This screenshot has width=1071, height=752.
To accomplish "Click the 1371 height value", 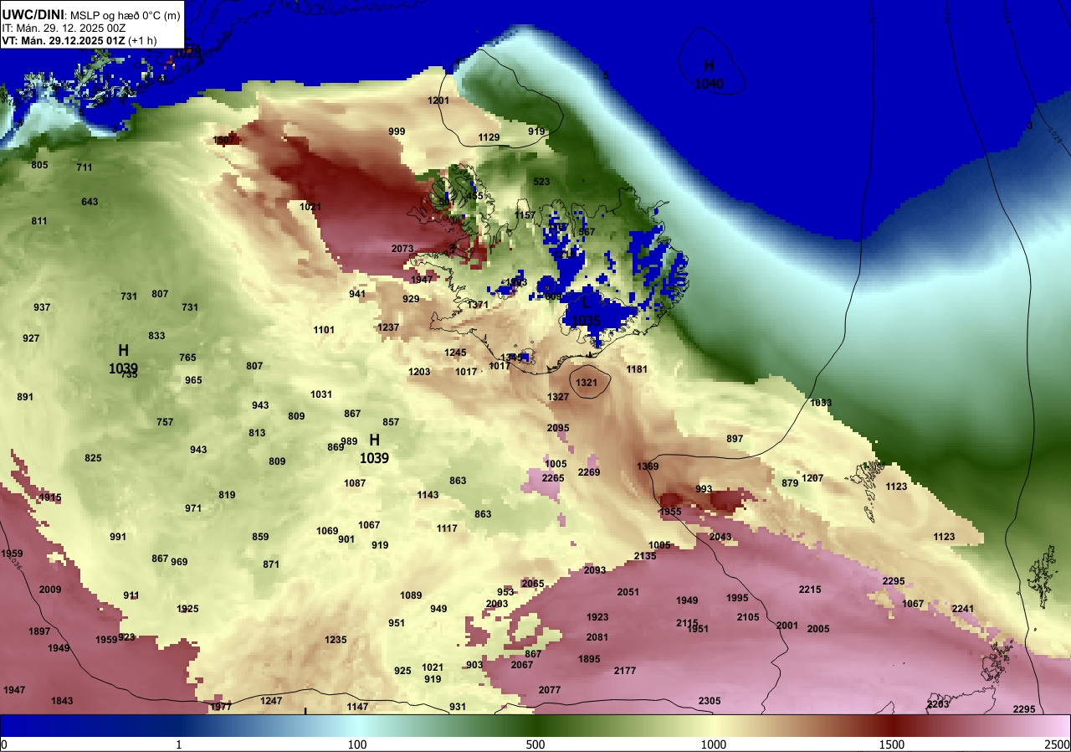I will [x=478, y=305].
